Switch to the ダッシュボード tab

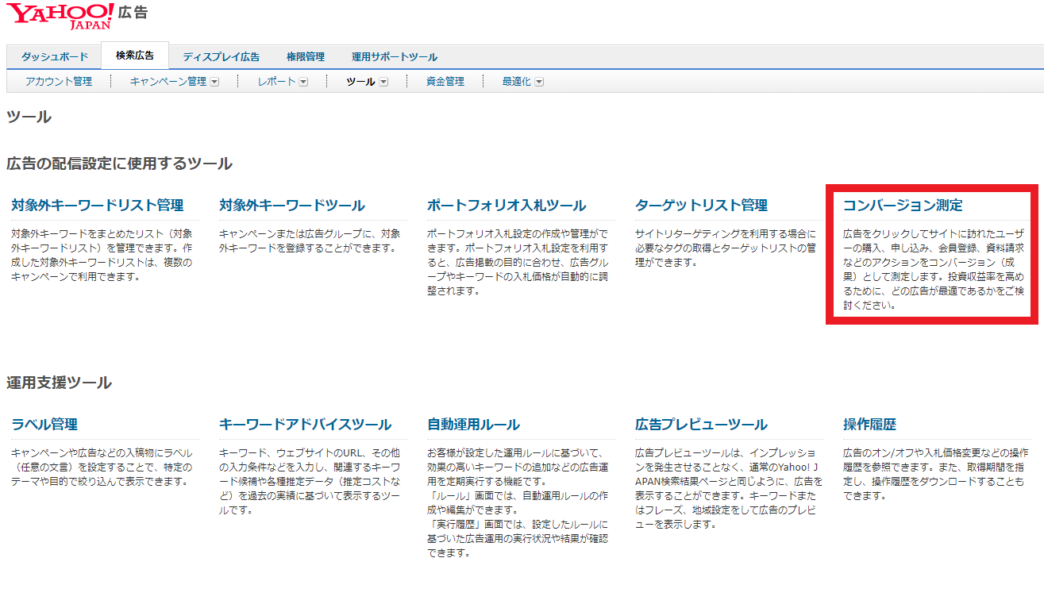55,56
